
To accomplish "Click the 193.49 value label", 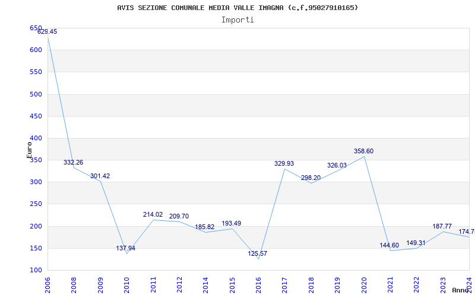I will point(232,224).
